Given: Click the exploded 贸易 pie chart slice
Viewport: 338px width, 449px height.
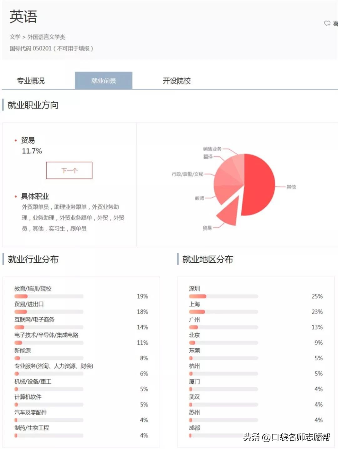Looking at the screenshot, I should click(228, 213).
